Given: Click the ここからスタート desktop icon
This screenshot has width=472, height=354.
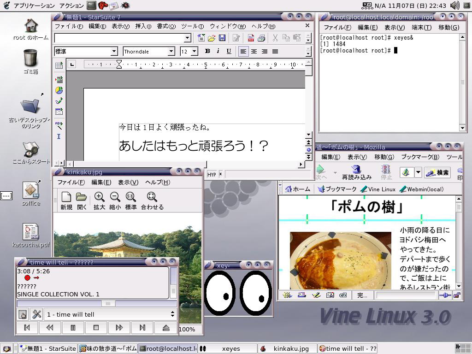Looking at the screenshot, I should pyautogui.click(x=31, y=153).
